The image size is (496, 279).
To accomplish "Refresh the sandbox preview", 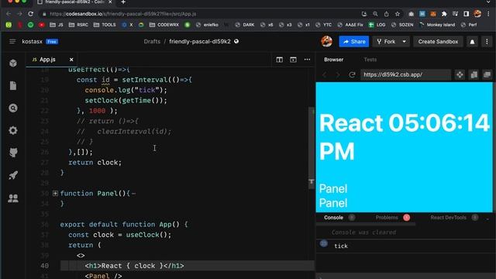I will 352,74.
